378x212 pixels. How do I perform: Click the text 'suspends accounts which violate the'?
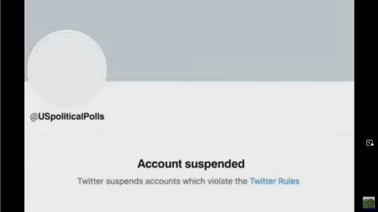(x=177, y=181)
